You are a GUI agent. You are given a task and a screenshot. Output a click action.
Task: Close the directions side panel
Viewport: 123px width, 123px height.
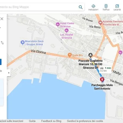click(x=2, y=19)
